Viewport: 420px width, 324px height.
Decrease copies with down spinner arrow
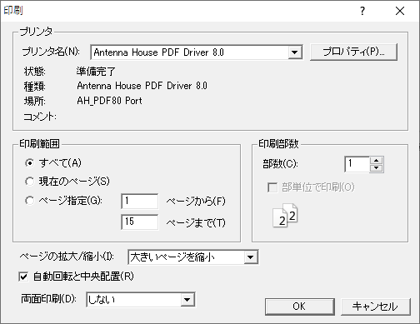click(x=377, y=168)
